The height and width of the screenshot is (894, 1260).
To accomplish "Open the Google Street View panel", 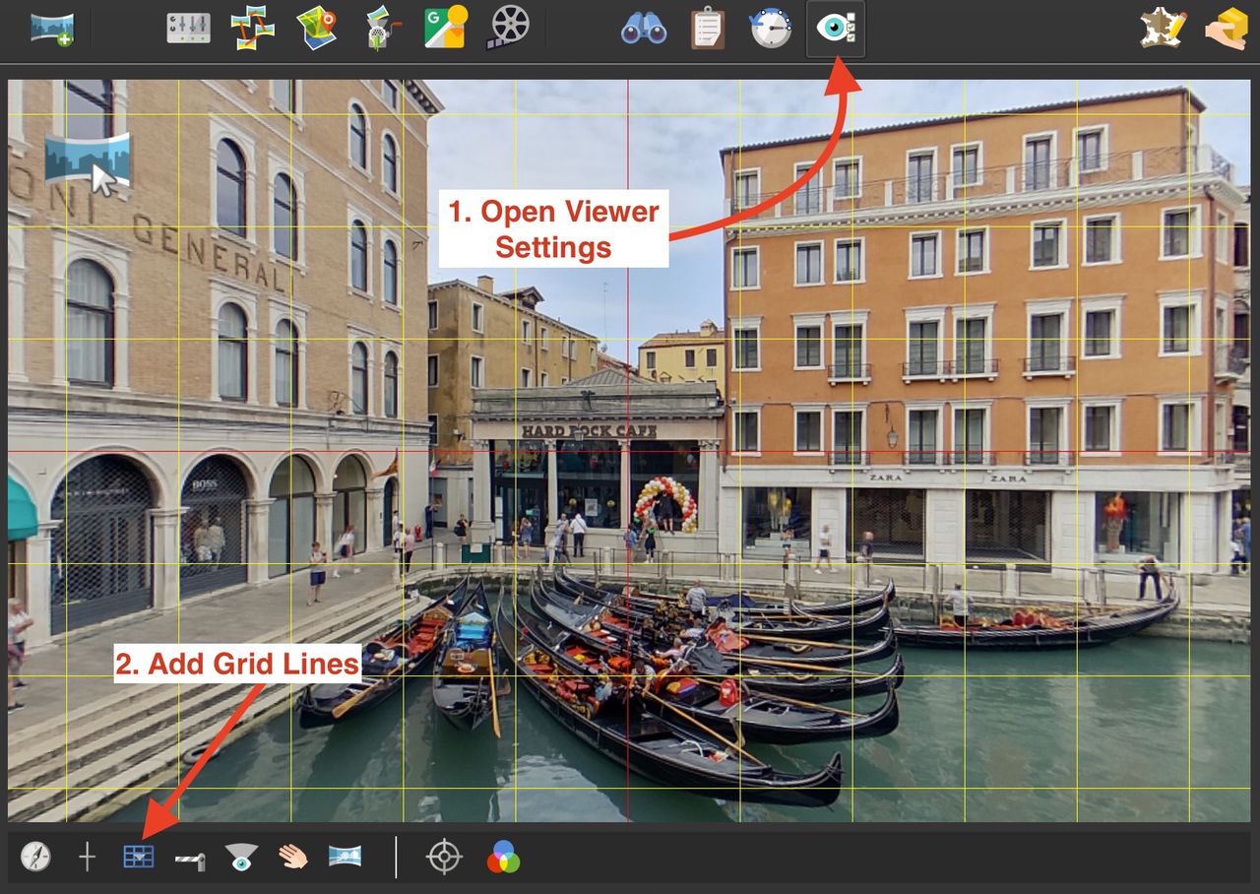I will click(x=446, y=28).
